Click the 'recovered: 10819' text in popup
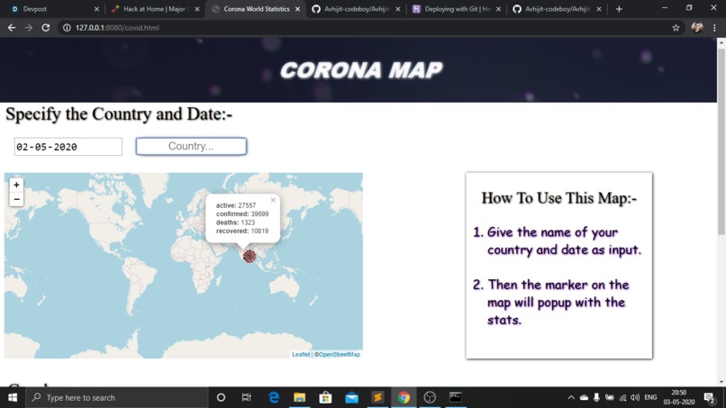726x408 pixels. (242, 231)
